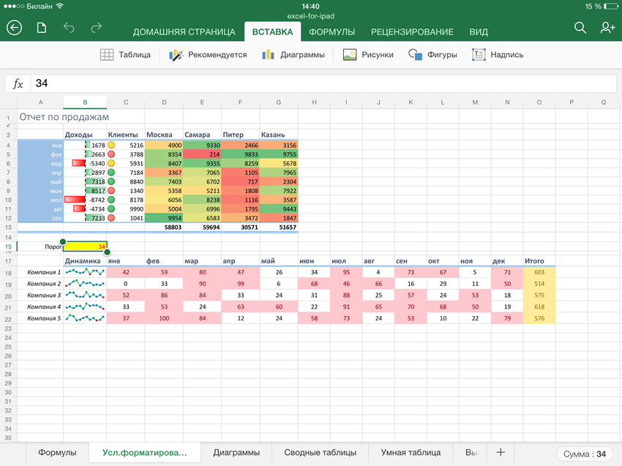Switch to the ВИД ribbon tab
Viewport: 622px width, 466px height.
coord(479,32)
